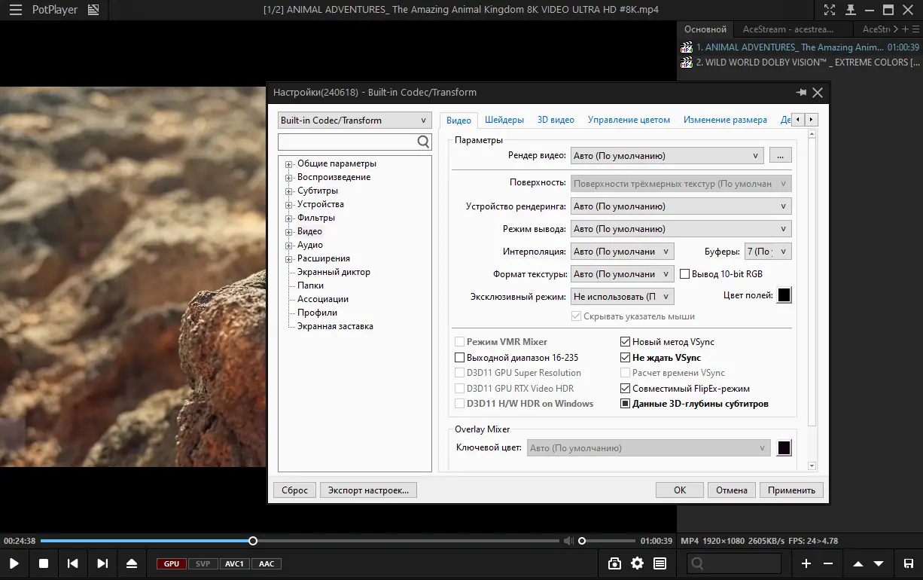Click the always-on-top pin in the title bar
The image size is (923, 580).
850,11
